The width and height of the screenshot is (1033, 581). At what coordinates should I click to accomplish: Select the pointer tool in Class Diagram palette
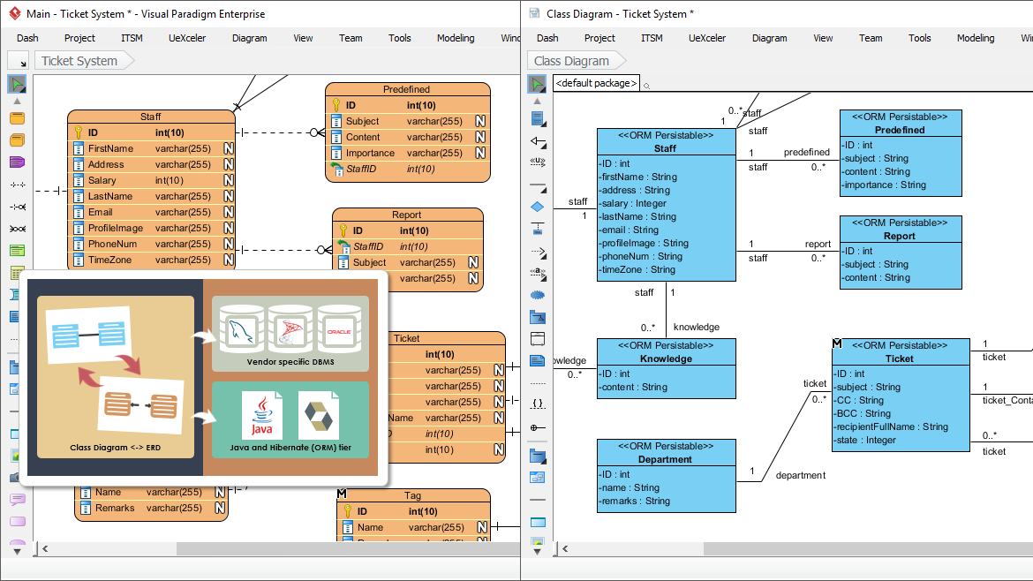[537, 84]
